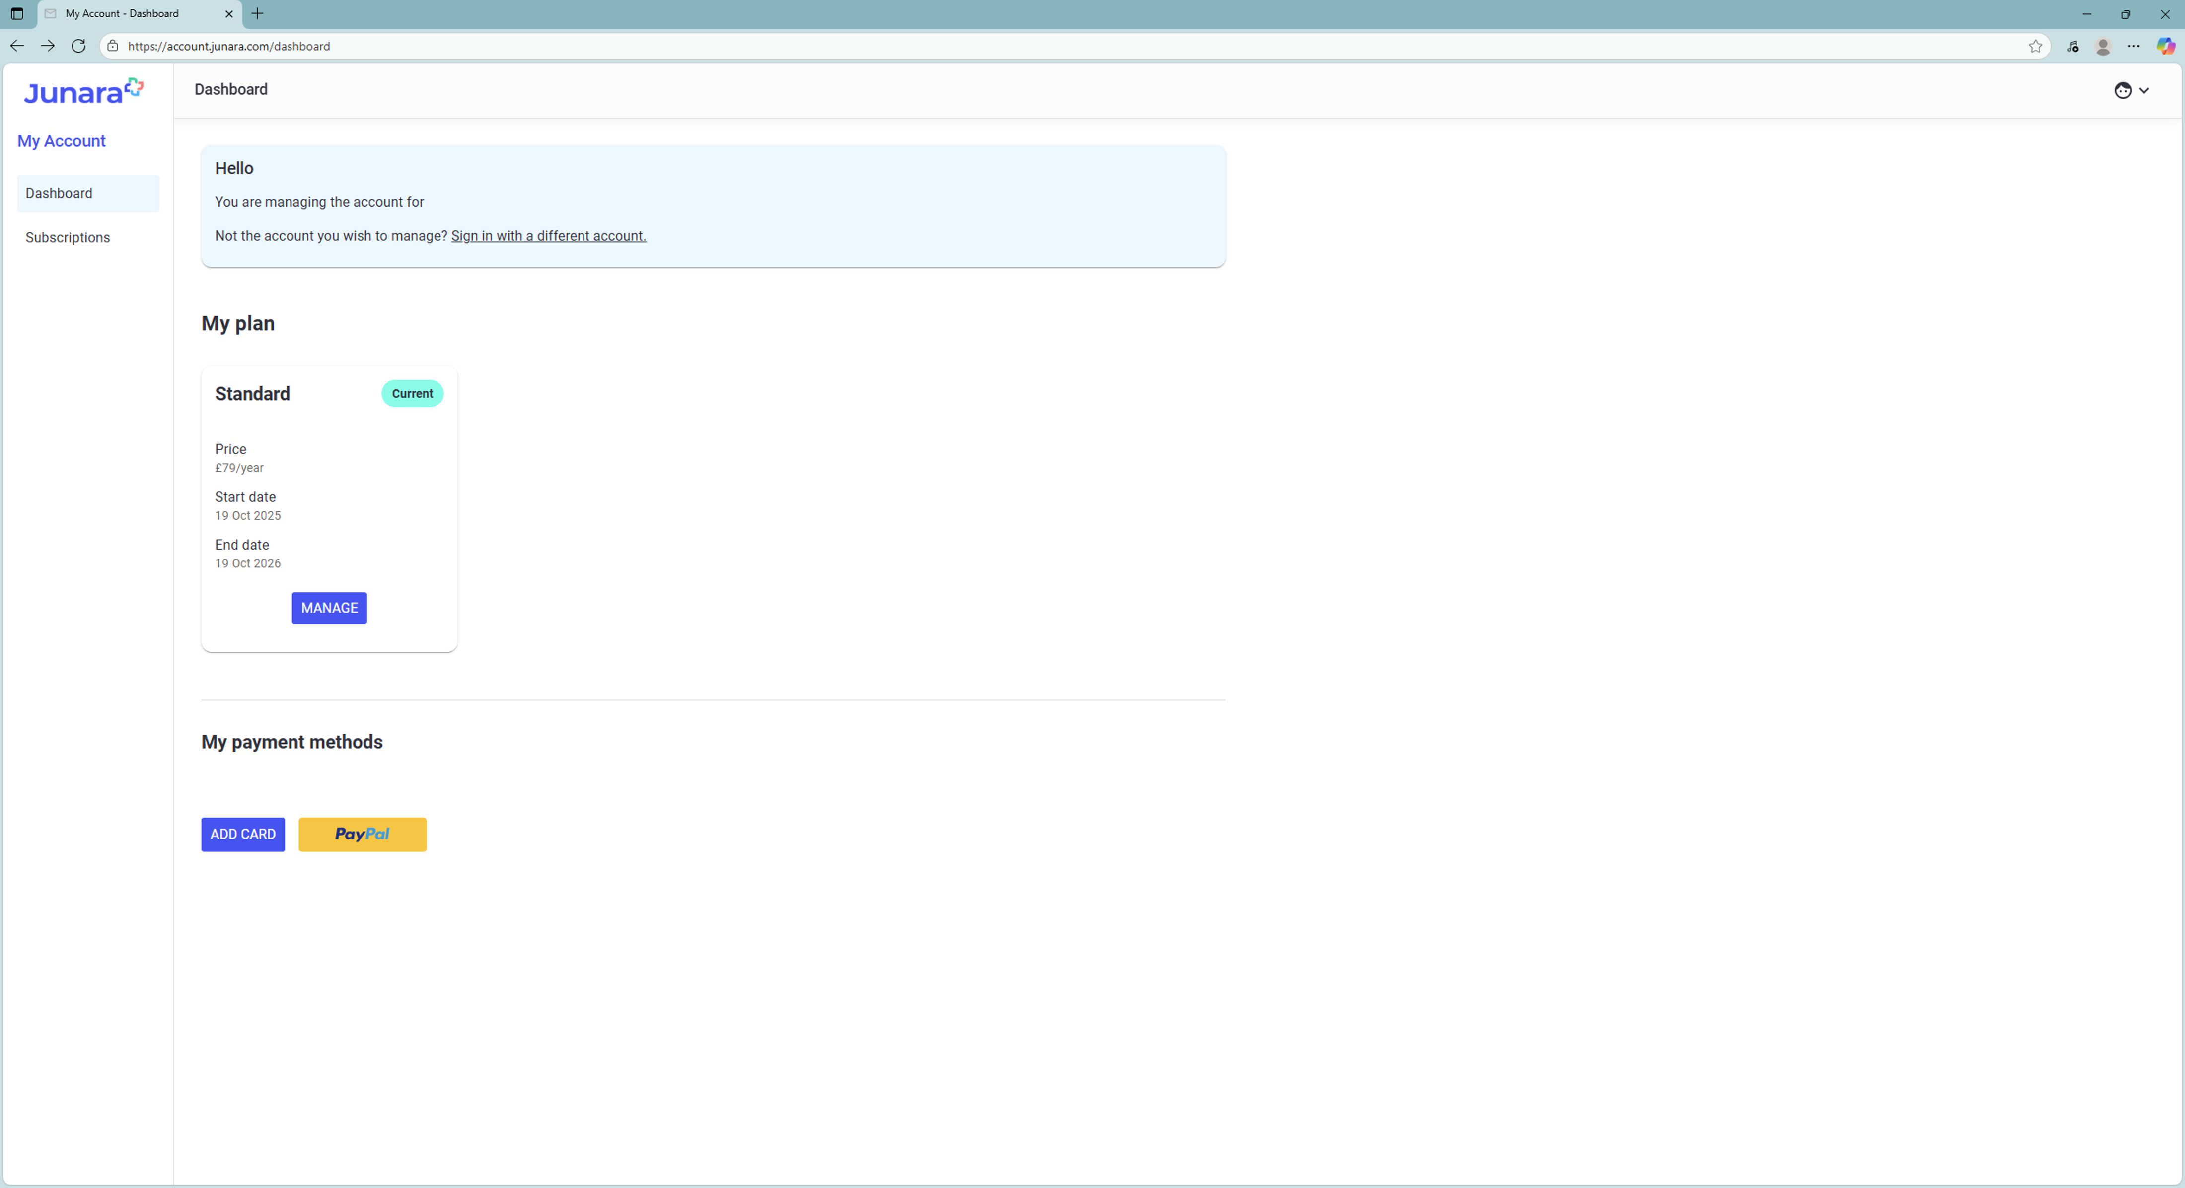The width and height of the screenshot is (2185, 1188).
Task: Open browser settings and more menu
Action: point(2134,46)
